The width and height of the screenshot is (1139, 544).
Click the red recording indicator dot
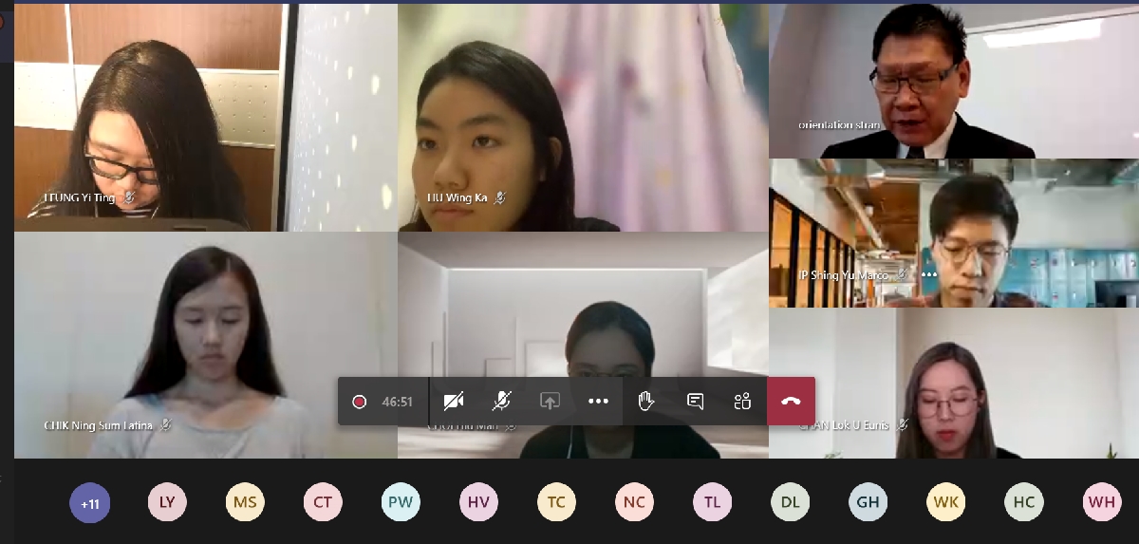pyautogui.click(x=359, y=402)
